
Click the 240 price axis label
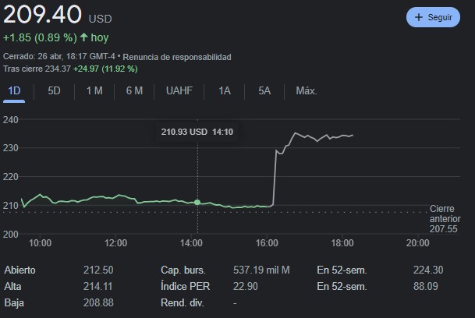pos(11,119)
